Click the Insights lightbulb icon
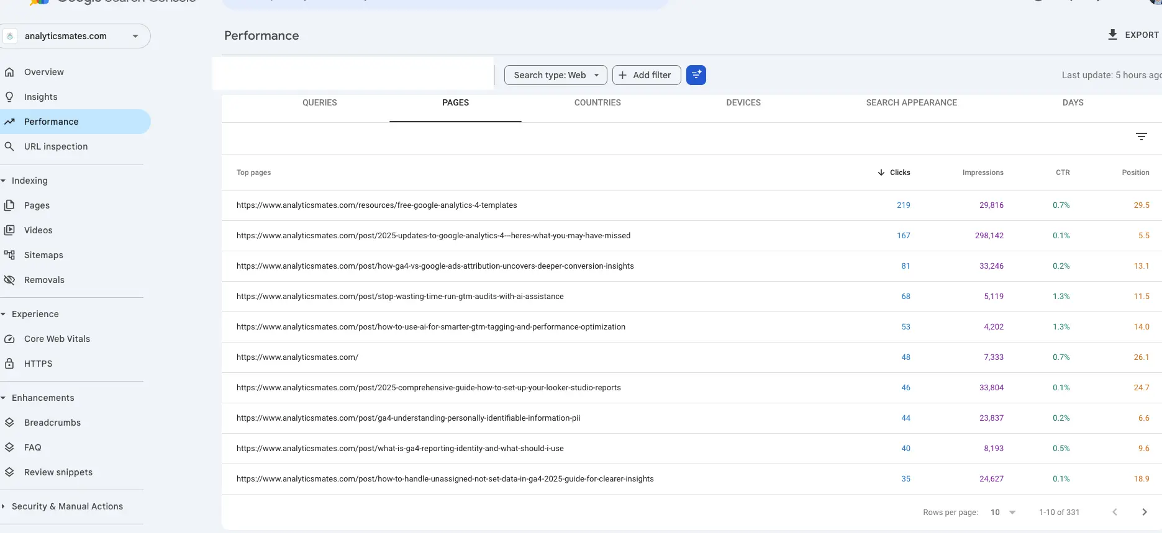This screenshot has height=533, width=1162. coord(9,97)
